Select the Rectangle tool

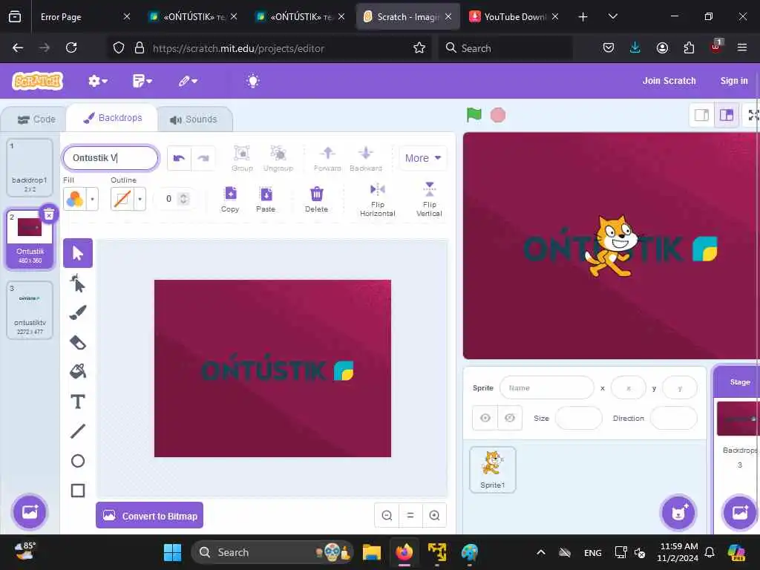coord(77,491)
